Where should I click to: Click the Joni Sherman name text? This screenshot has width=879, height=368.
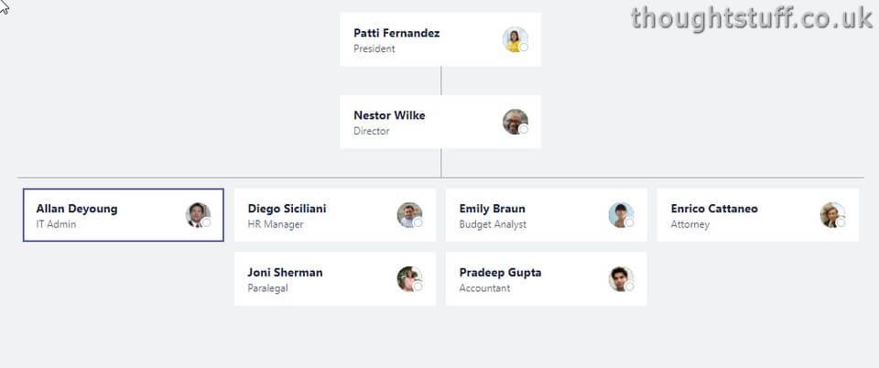286,273
